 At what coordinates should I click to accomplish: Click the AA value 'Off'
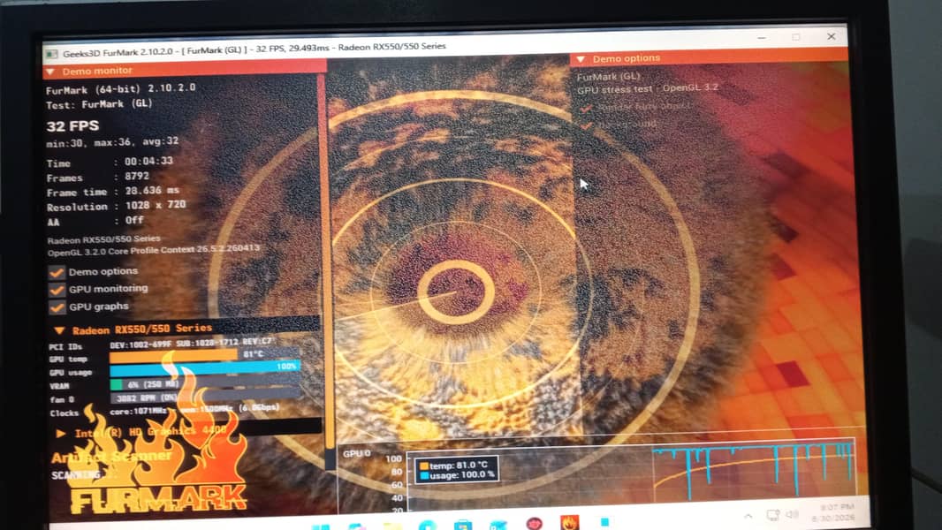point(134,220)
